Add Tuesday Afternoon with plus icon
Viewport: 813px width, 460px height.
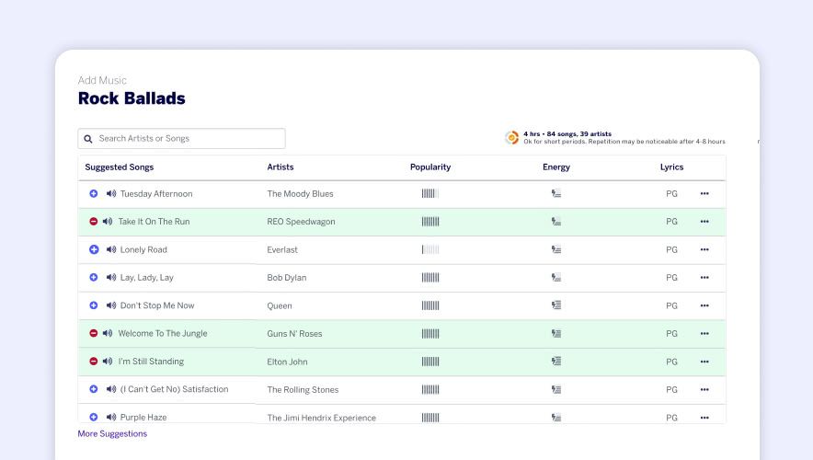point(94,194)
